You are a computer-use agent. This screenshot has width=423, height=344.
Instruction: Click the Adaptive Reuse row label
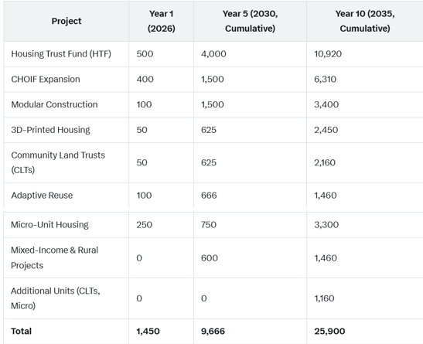tap(42, 196)
